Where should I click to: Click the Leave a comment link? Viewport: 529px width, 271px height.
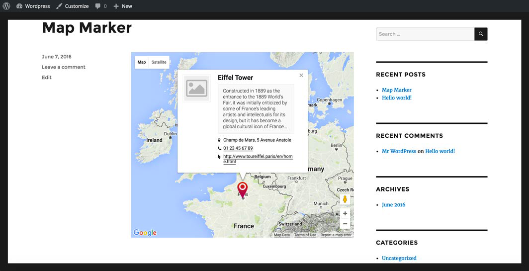tap(64, 67)
